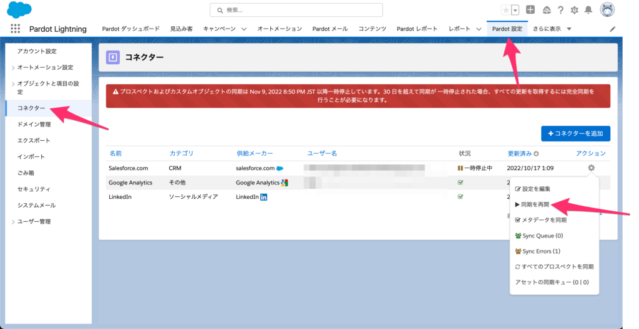Click the LinkedIn connector name cell
This screenshot has height=329, width=639.
point(120,197)
